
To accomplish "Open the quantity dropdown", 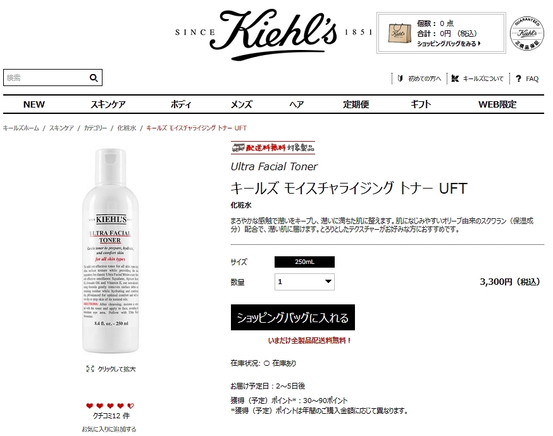I will (304, 282).
